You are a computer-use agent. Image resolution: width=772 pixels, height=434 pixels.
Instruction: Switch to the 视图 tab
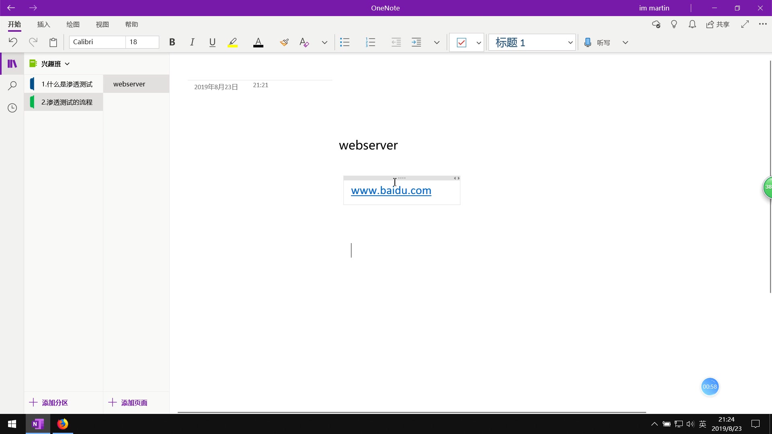point(103,25)
